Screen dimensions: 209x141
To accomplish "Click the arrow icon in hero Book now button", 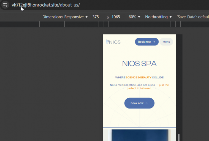I will click(146, 103).
